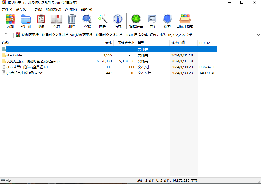Select (1)npk当中的img全路径.txt file
Image resolution: width=261 pixels, height=184 pixels.
tap(27, 67)
